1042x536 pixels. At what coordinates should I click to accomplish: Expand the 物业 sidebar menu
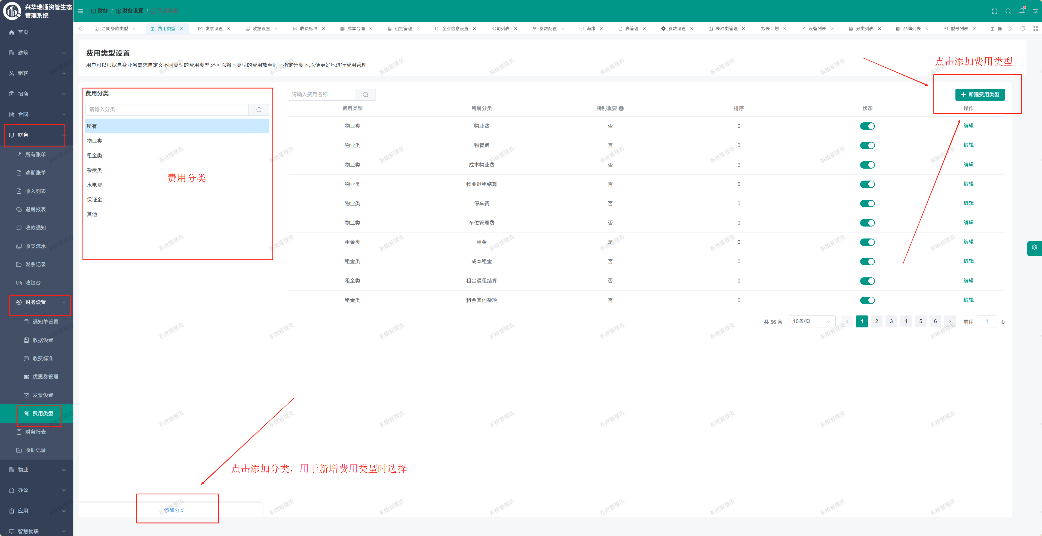point(36,470)
